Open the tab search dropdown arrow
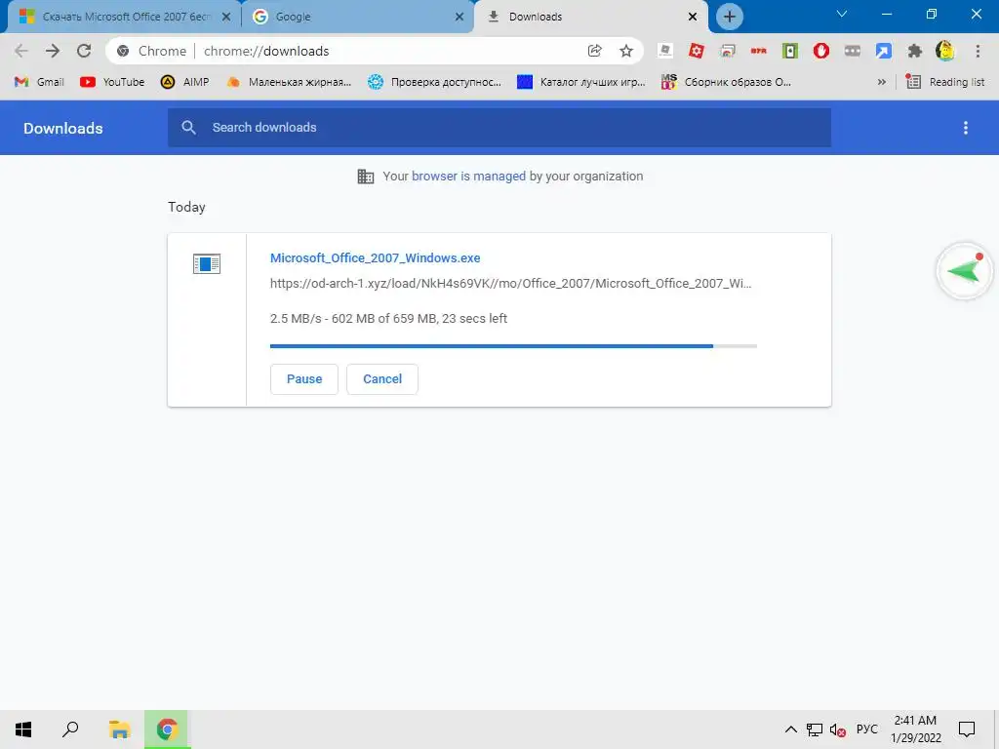Screen dimensions: 999x749 [x=842, y=14]
